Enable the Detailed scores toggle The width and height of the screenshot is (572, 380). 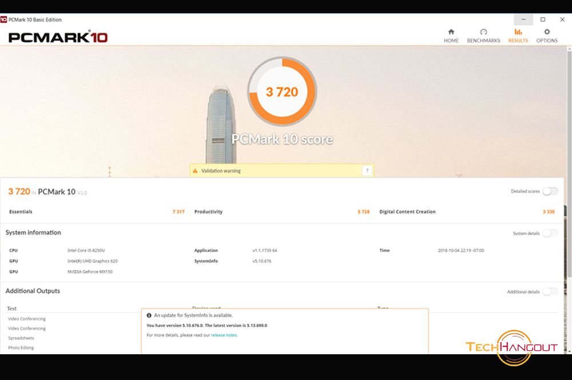pyautogui.click(x=550, y=191)
